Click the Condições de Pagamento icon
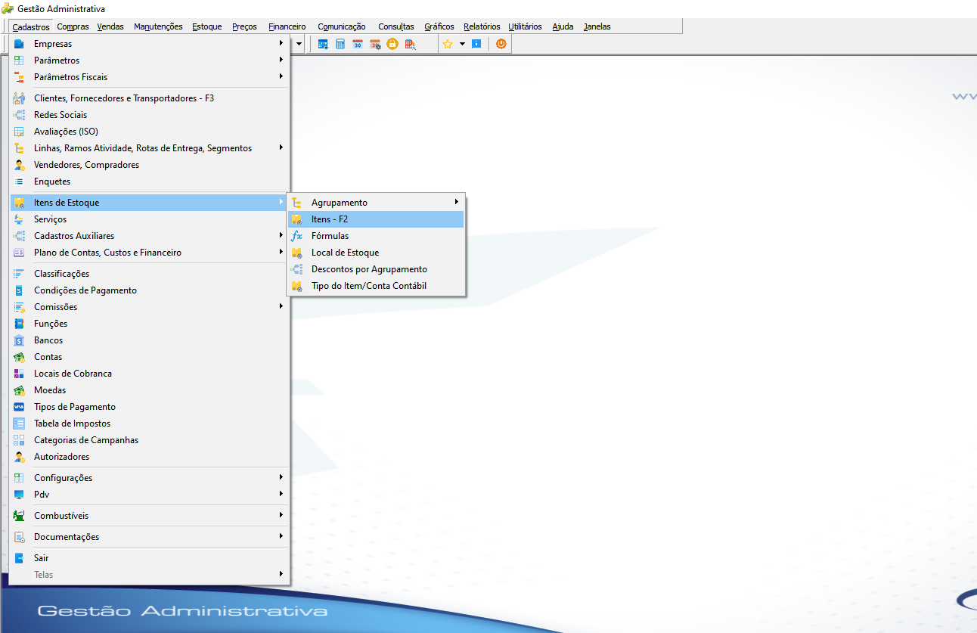This screenshot has height=633, width=977. pyautogui.click(x=20, y=290)
